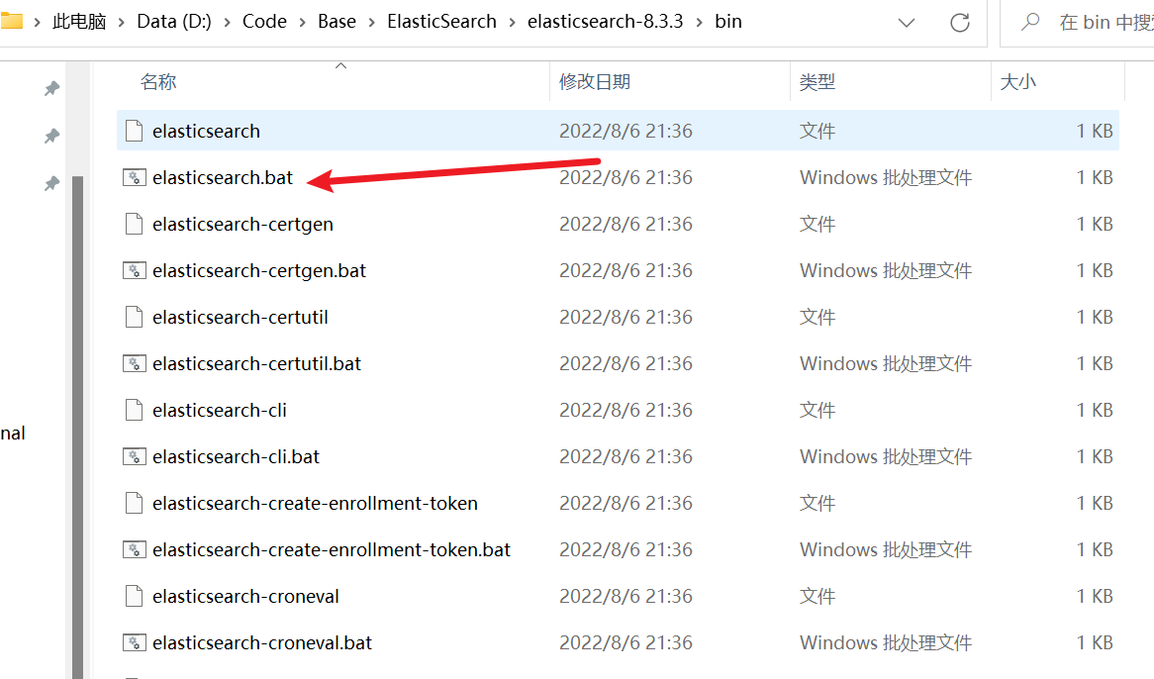Go to 此电脑 in breadcrumb

[x=79, y=22]
